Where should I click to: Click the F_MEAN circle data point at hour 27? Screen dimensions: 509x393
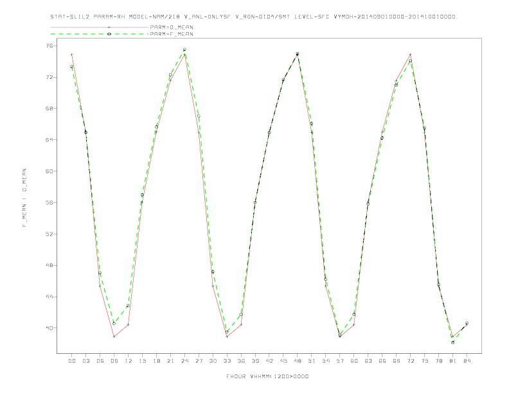199,116
